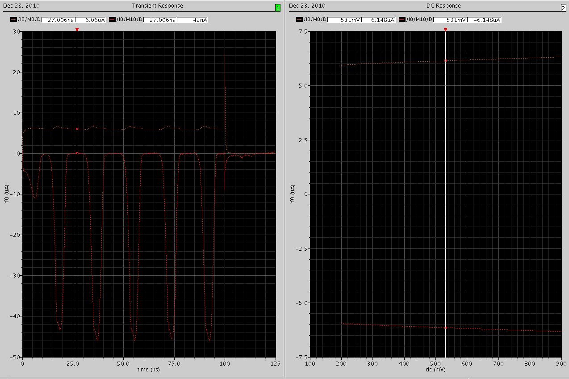Viewport: 569px width, 379px height.
Task: Select the subwindow number 2 indicator
Action: pyautogui.click(x=564, y=8)
